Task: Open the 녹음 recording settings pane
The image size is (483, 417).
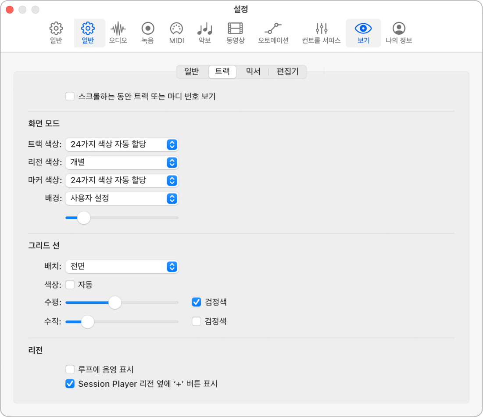Action: pyautogui.click(x=147, y=33)
